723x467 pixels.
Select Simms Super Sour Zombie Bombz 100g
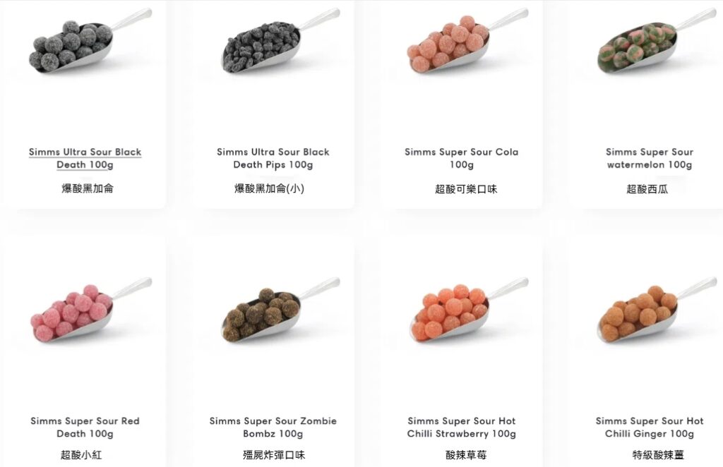pyautogui.click(x=273, y=427)
